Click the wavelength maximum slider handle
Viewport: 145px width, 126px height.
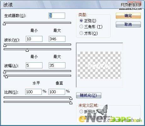coord(27,50)
